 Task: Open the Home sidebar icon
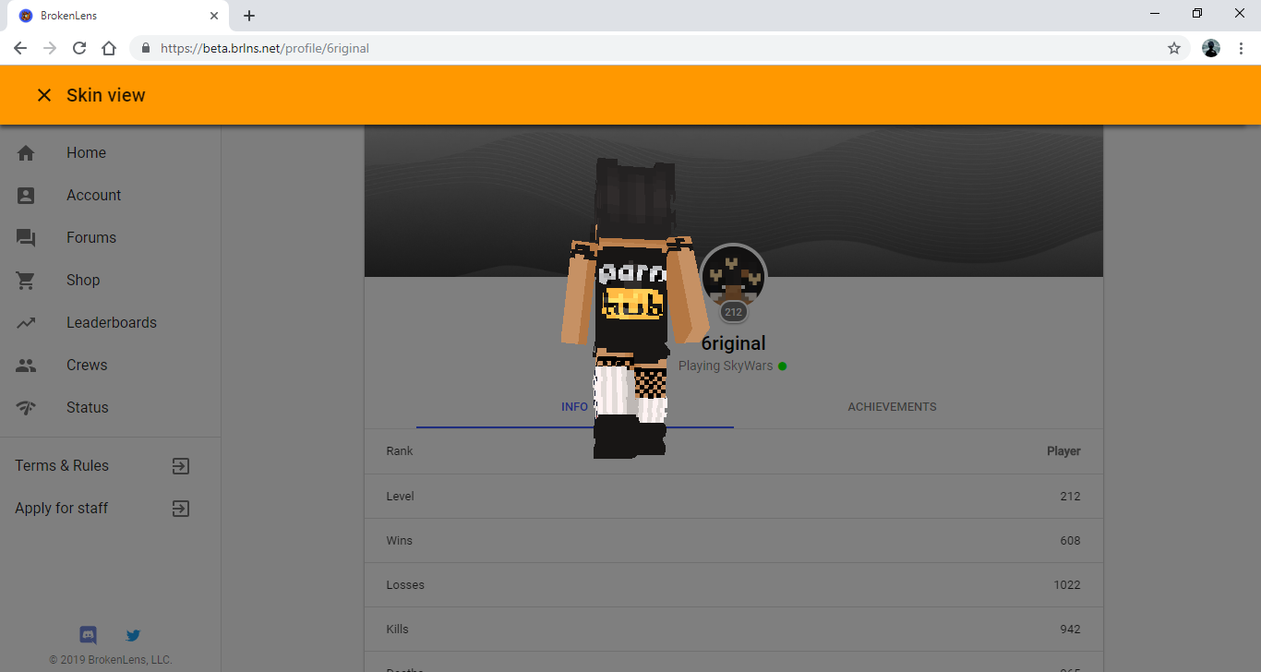(x=26, y=153)
